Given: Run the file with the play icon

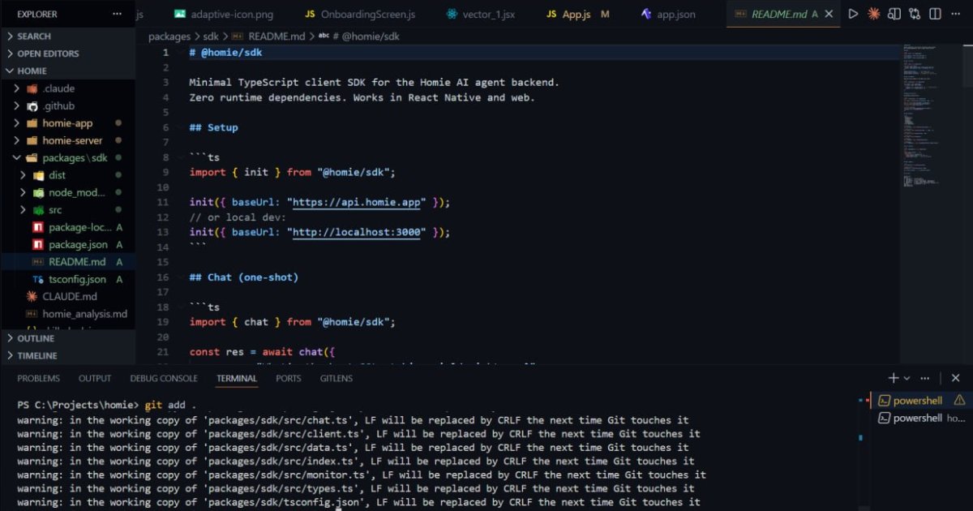Looking at the screenshot, I should 853,14.
